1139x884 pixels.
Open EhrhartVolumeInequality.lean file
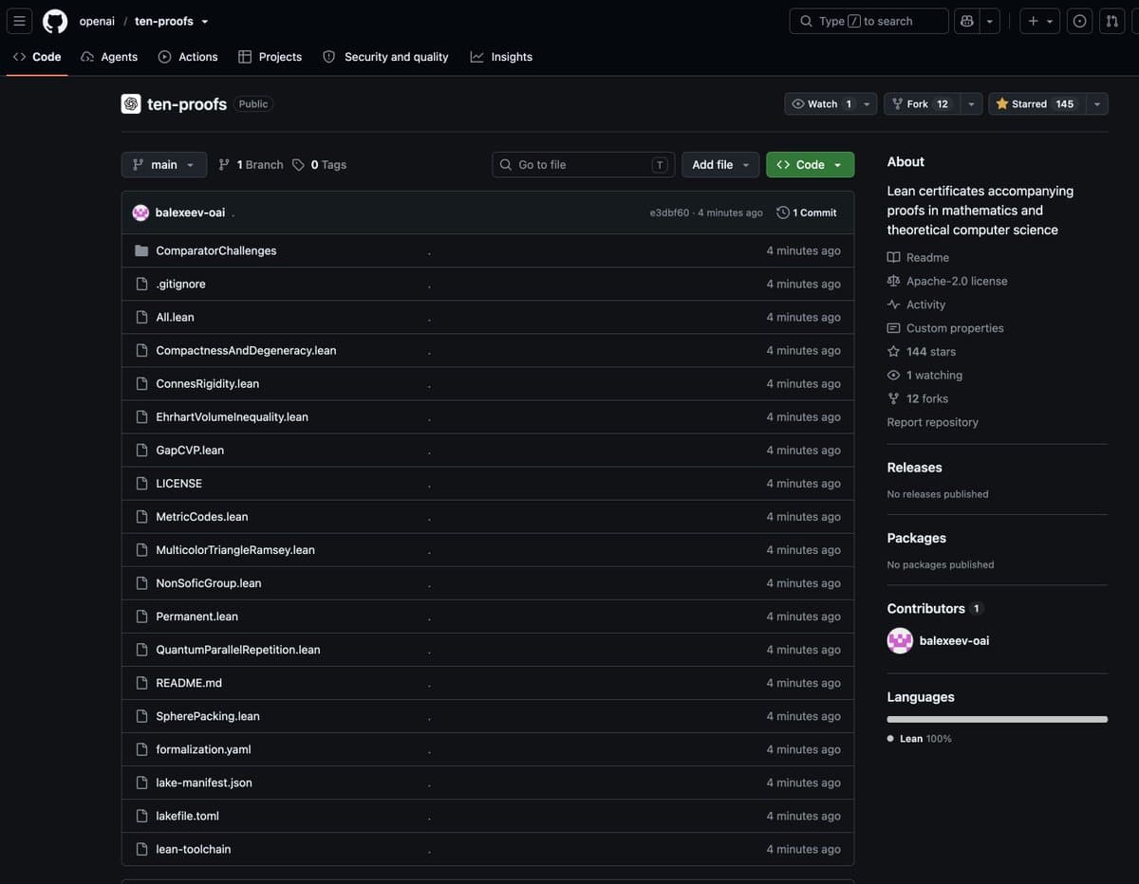click(233, 416)
